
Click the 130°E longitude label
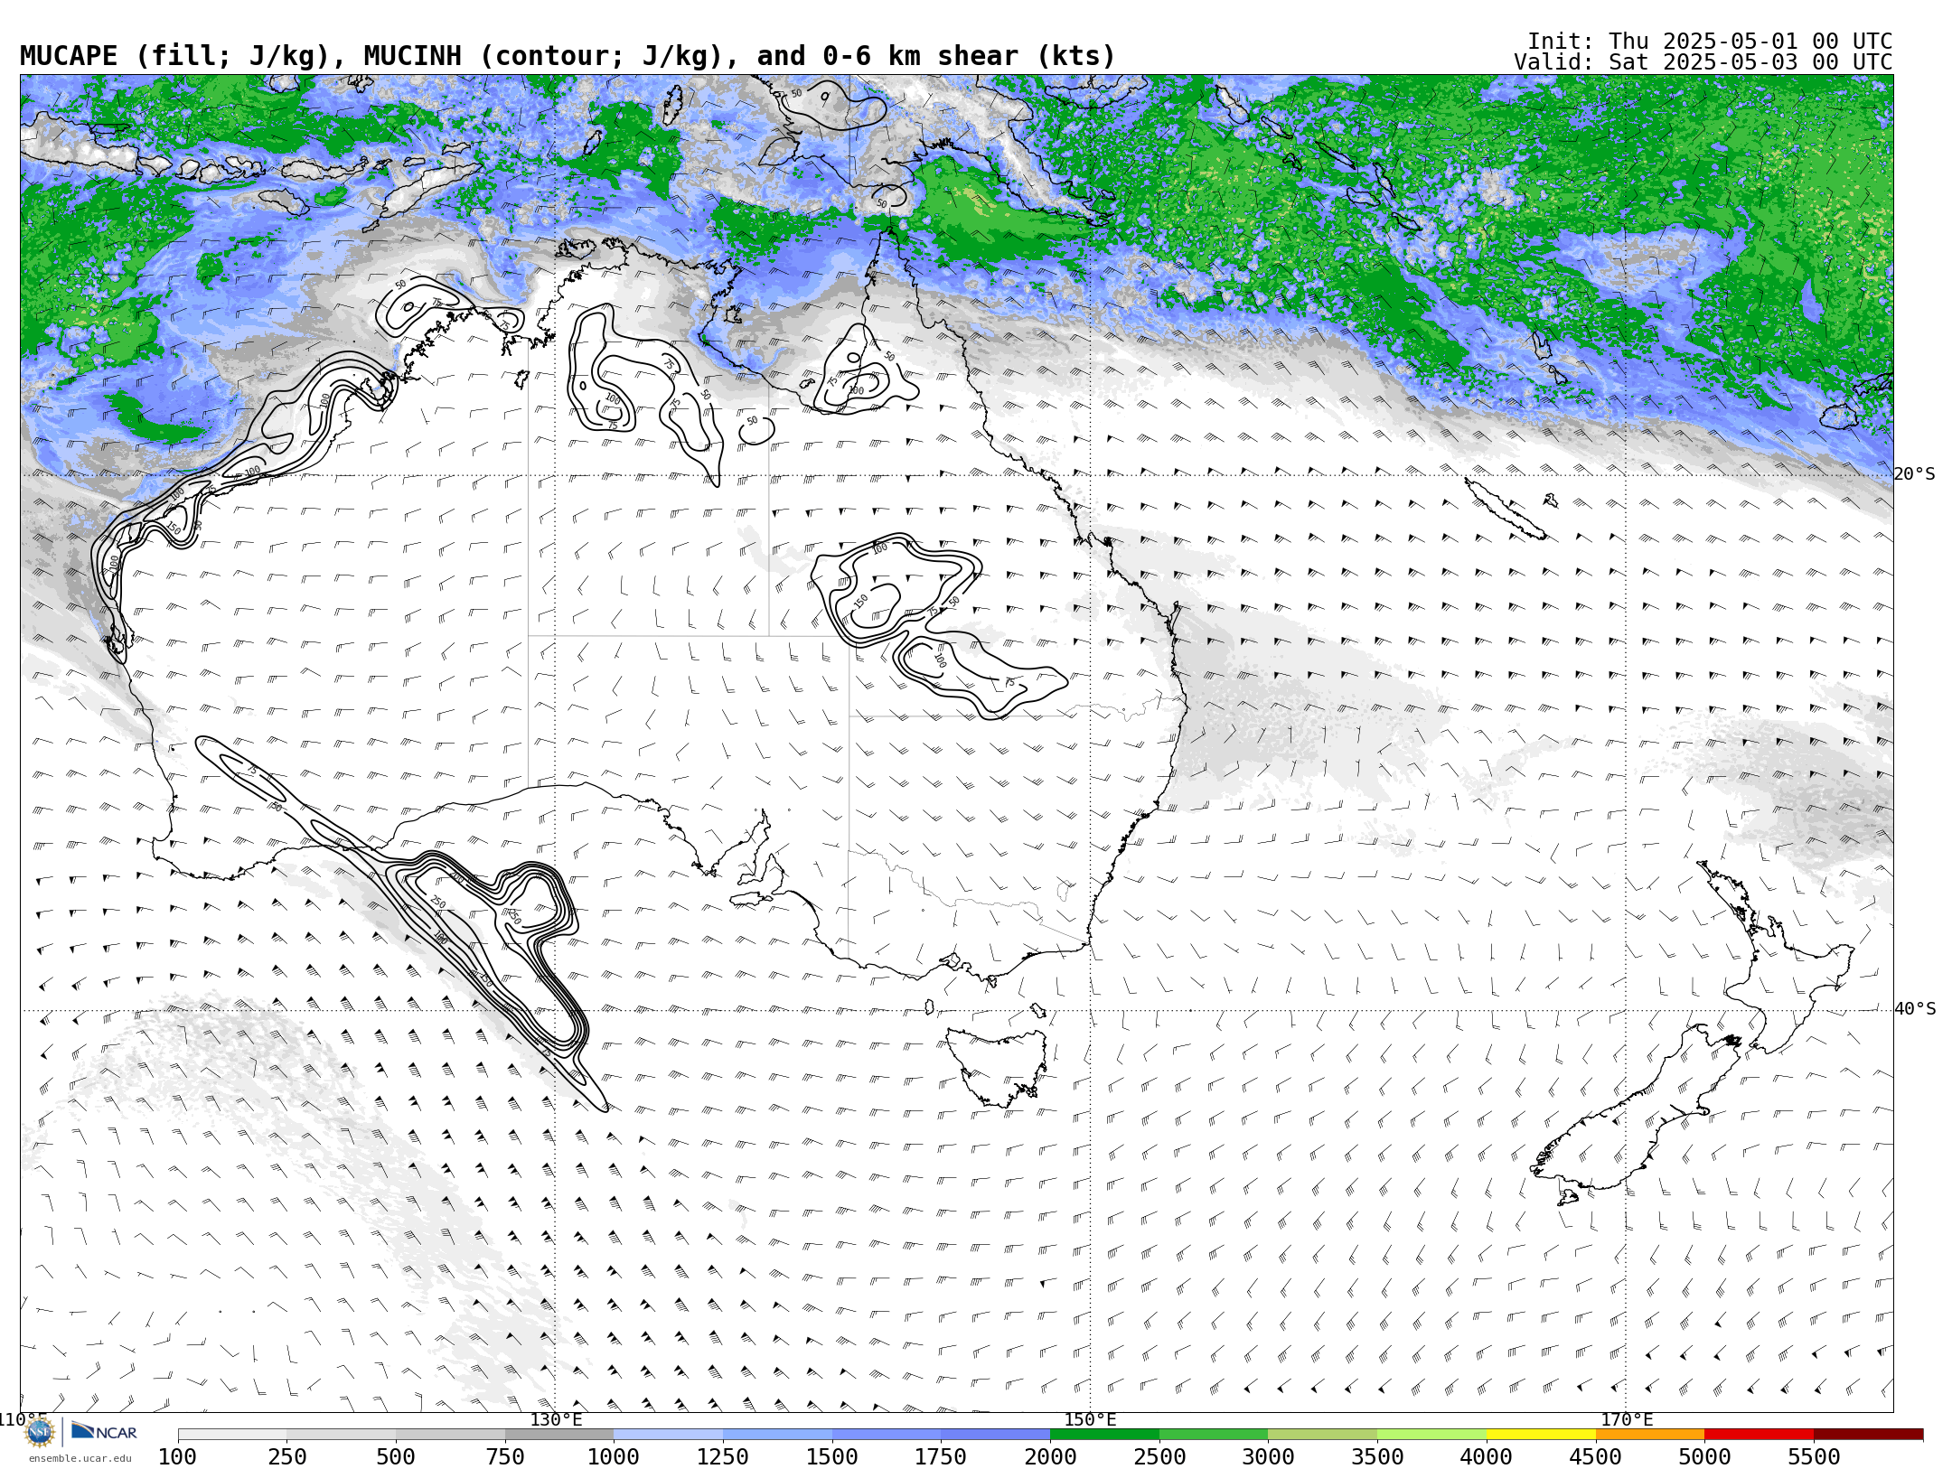point(556,1419)
